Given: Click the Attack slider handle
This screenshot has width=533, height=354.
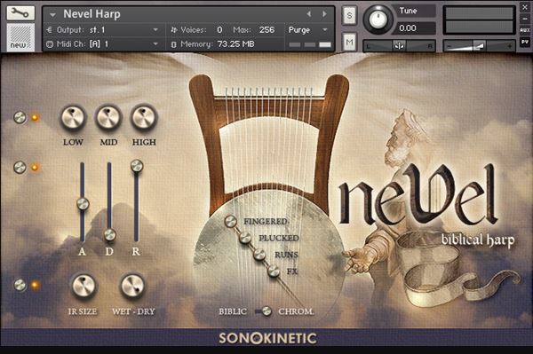Looking at the screenshot, I should point(83,204).
